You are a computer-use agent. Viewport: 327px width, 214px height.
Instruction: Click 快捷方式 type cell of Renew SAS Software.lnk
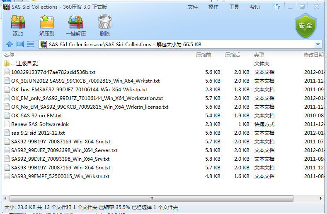tap(264, 124)
